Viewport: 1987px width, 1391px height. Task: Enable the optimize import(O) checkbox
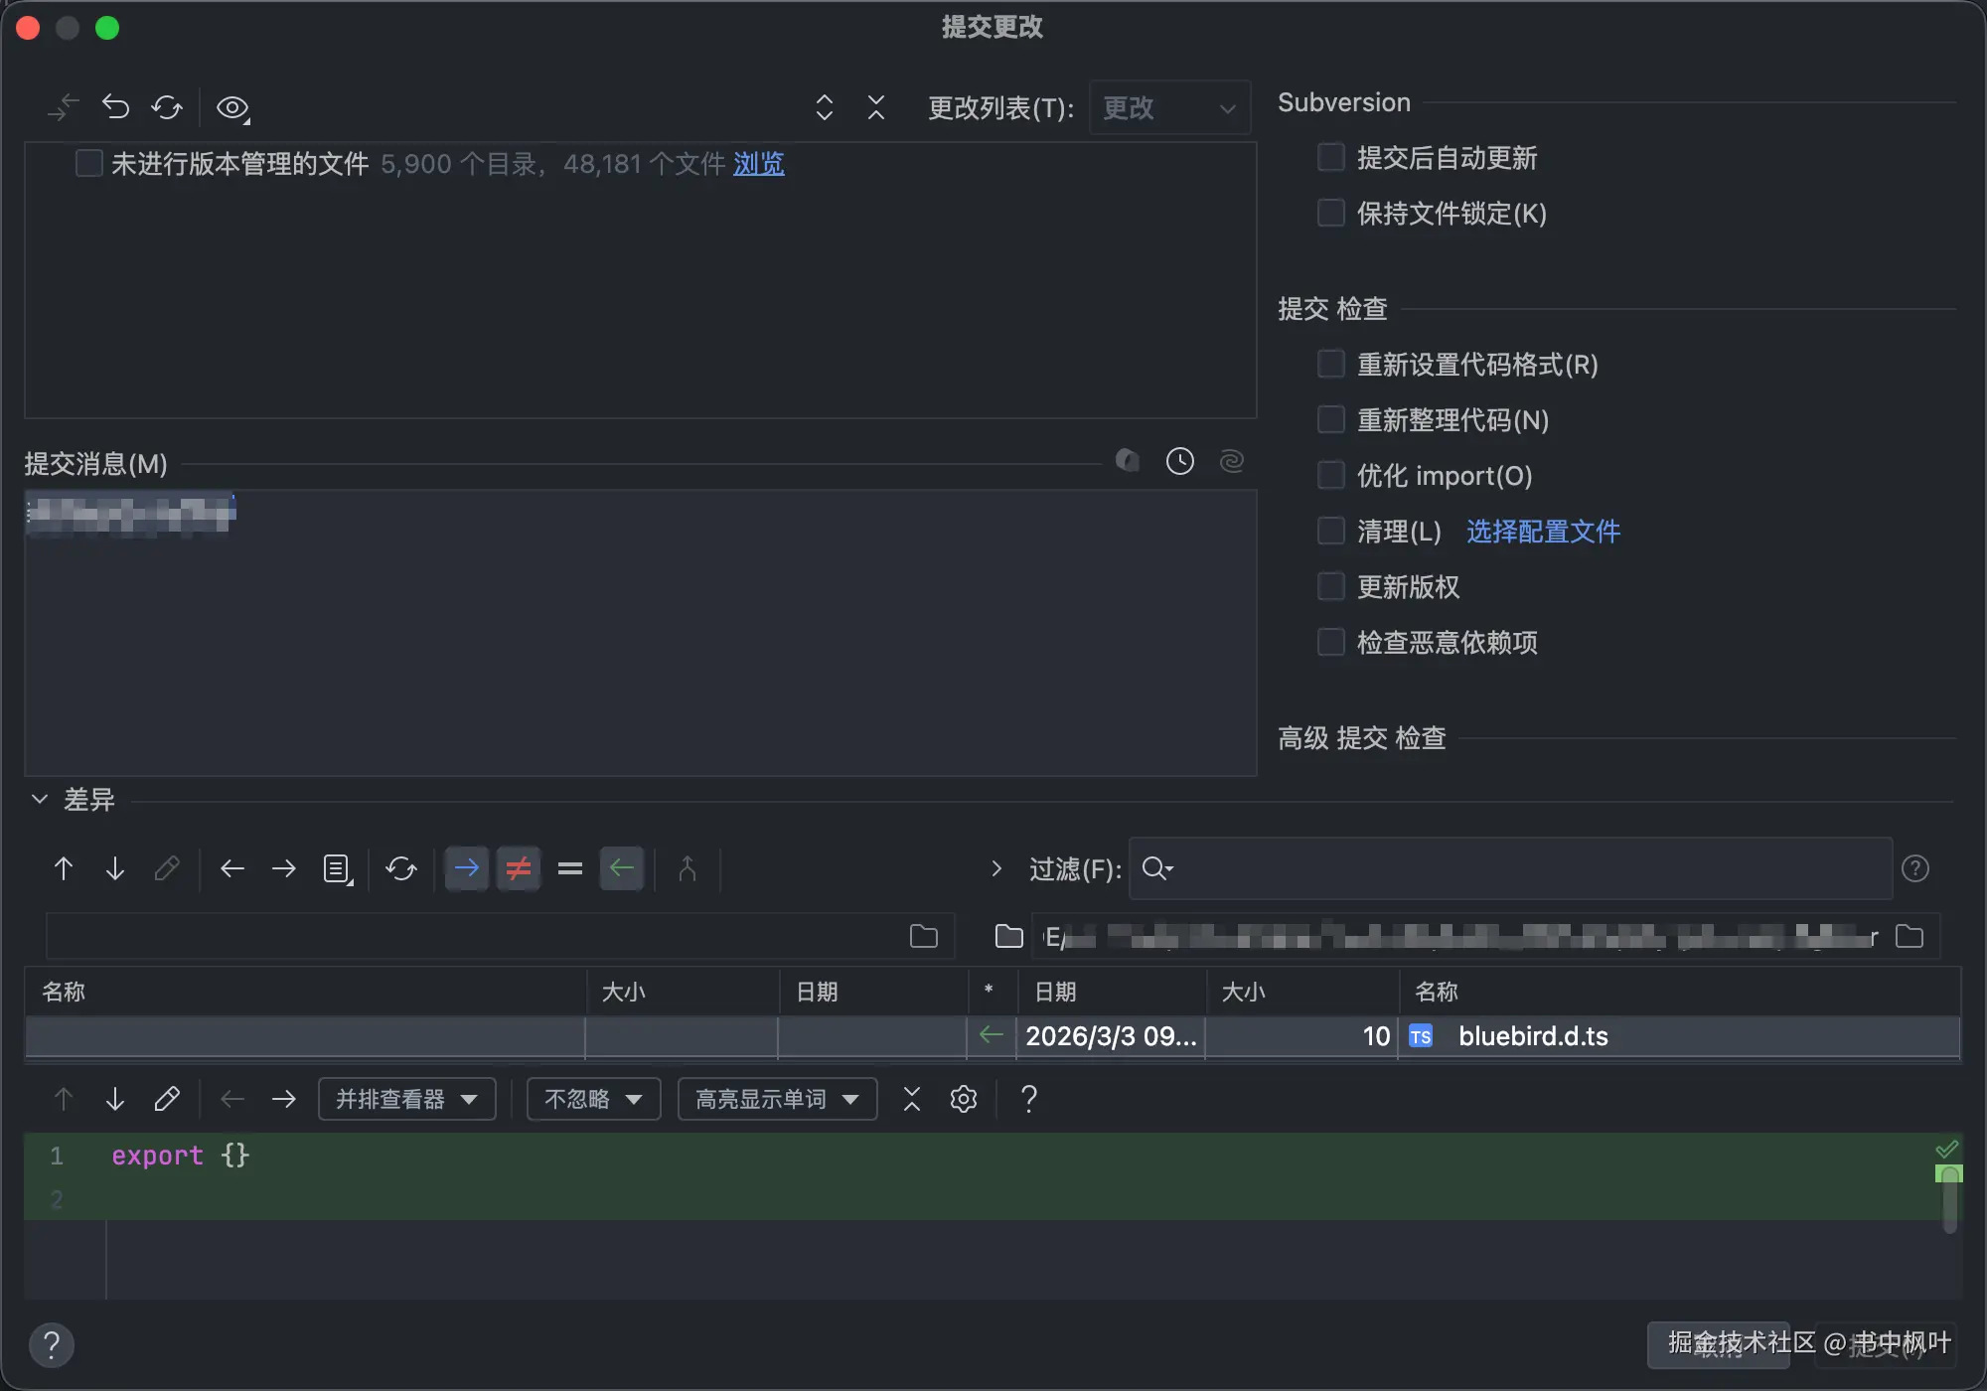(x=1330, y=475)
